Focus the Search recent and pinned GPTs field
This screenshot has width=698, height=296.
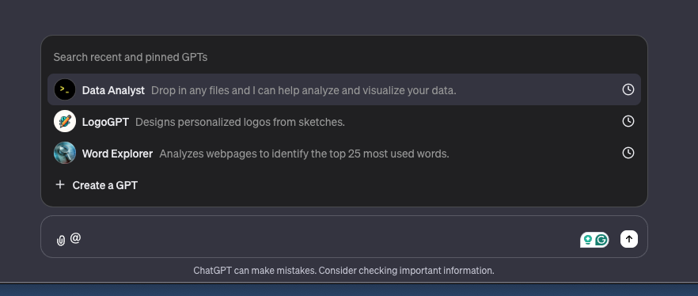(x=131, y=57)
